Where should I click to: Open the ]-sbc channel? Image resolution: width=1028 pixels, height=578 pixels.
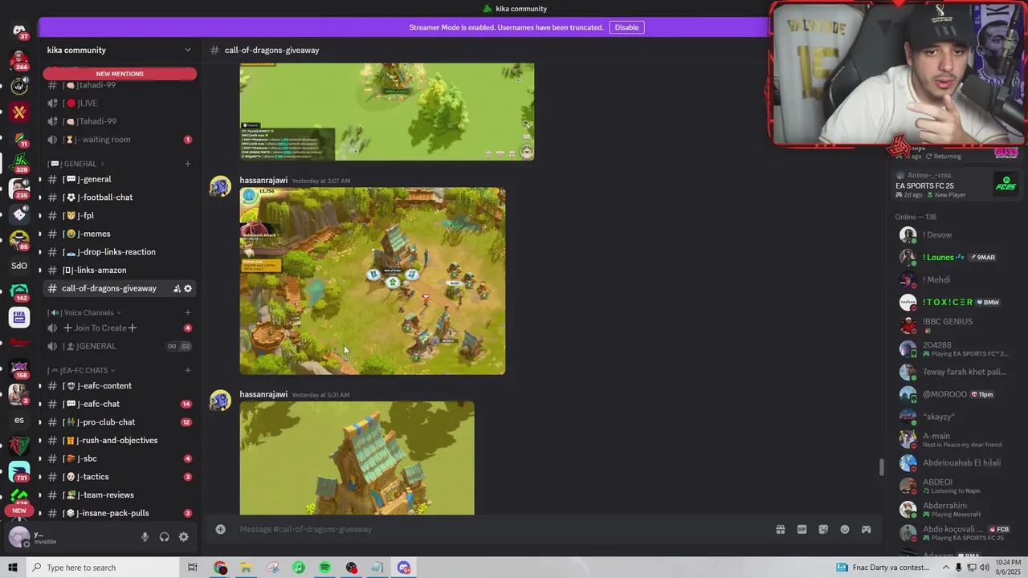119,458
